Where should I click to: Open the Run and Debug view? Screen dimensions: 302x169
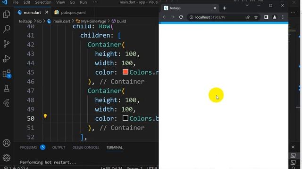coord(6,59)
